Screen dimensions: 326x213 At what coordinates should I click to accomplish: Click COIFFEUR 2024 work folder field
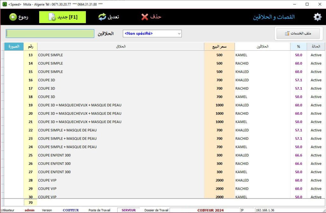pos(205,210)
